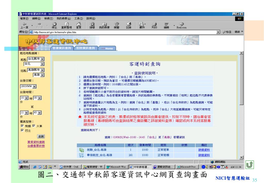This screenshot has width=264, height=183.
Task: Click the volume speaker tray icon
Action: (207, 167)
